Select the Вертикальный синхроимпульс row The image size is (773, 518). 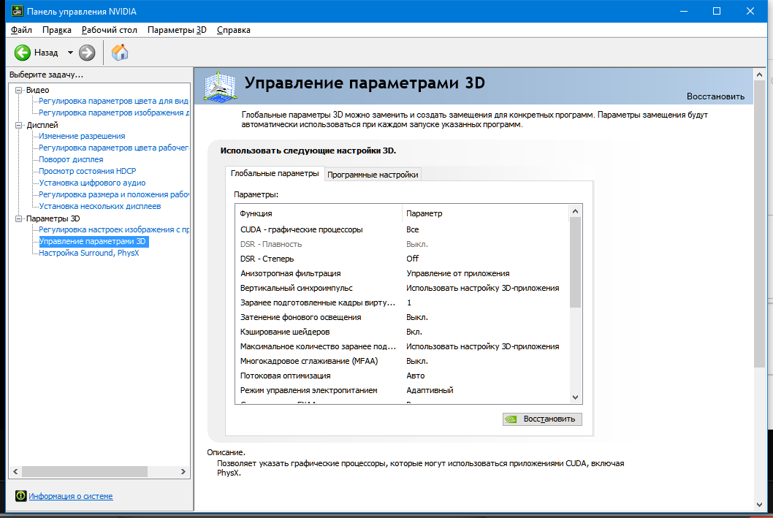tap(402, 288)
